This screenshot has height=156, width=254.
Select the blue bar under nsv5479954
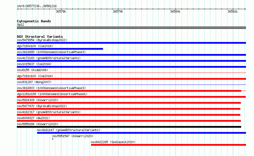click(131, 43)
